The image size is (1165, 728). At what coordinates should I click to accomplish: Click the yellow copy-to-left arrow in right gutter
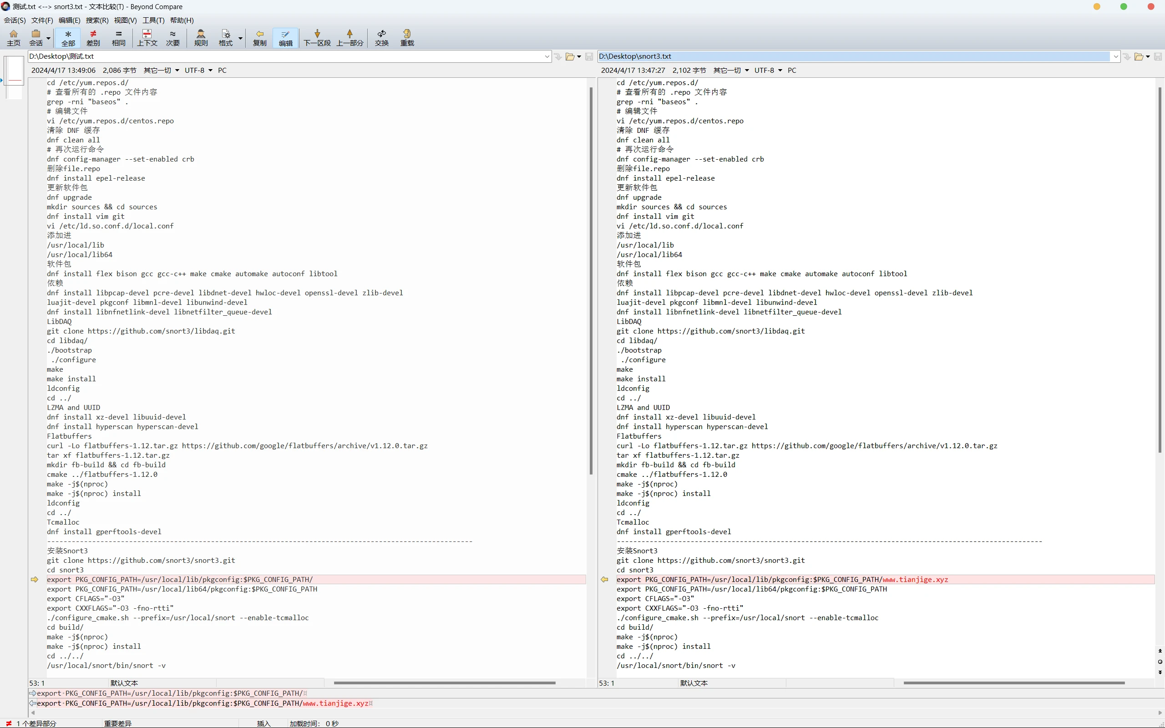tap(605, 579)
